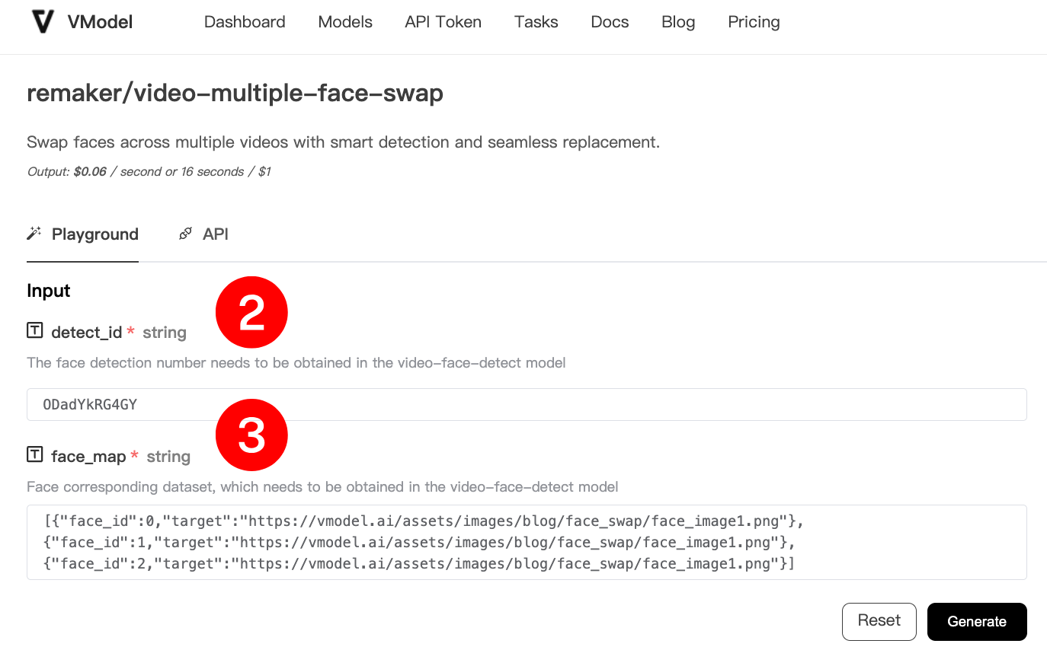This screenshot has width=1047, height=650.
Task: Open the Pricing page
Action: pyautogui.click(x=754, y=22)
